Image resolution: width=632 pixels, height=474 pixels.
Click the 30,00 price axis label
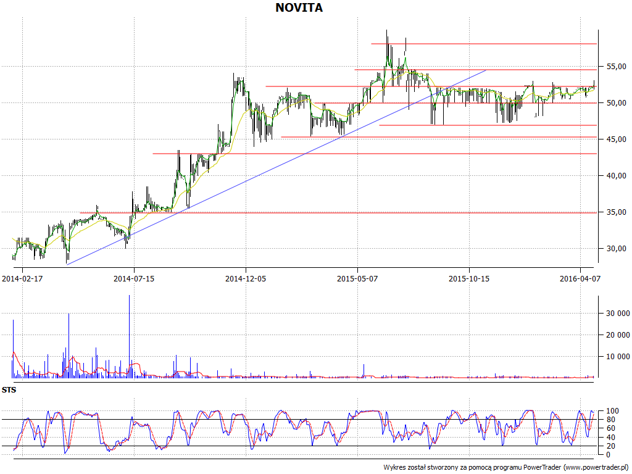point(615,249)
